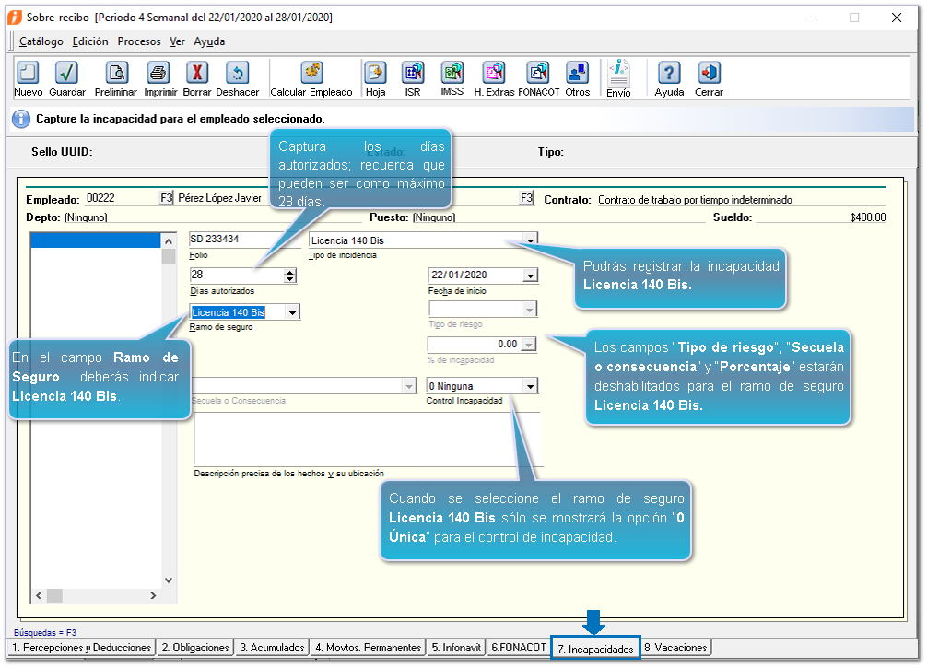Open Preliminar print preview
The image size is (927, 668).
pyautogui.click(x=116, y=74)
